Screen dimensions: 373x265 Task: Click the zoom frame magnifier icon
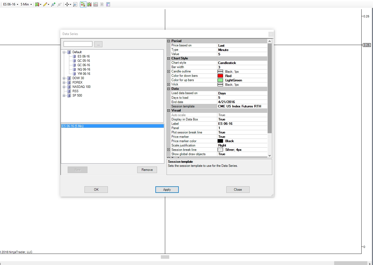tap(75, 4)
